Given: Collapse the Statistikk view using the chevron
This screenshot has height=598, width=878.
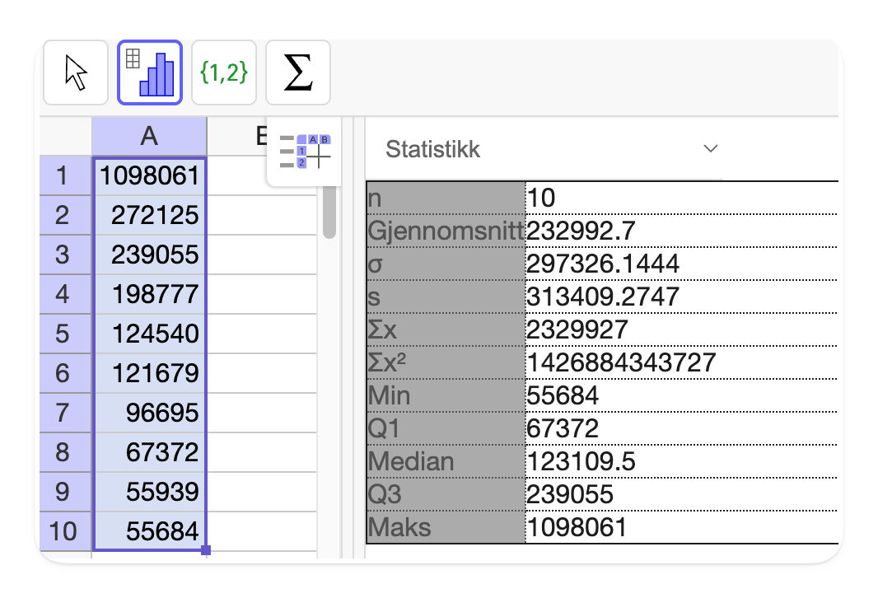Looking at the screenshot, I should 710,148.
